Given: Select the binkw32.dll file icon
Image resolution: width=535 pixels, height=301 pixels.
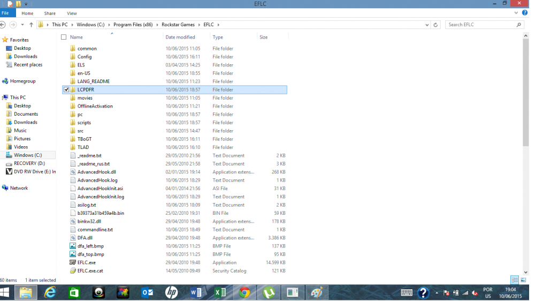Looking at the screenshot, I should pos(73,221).
